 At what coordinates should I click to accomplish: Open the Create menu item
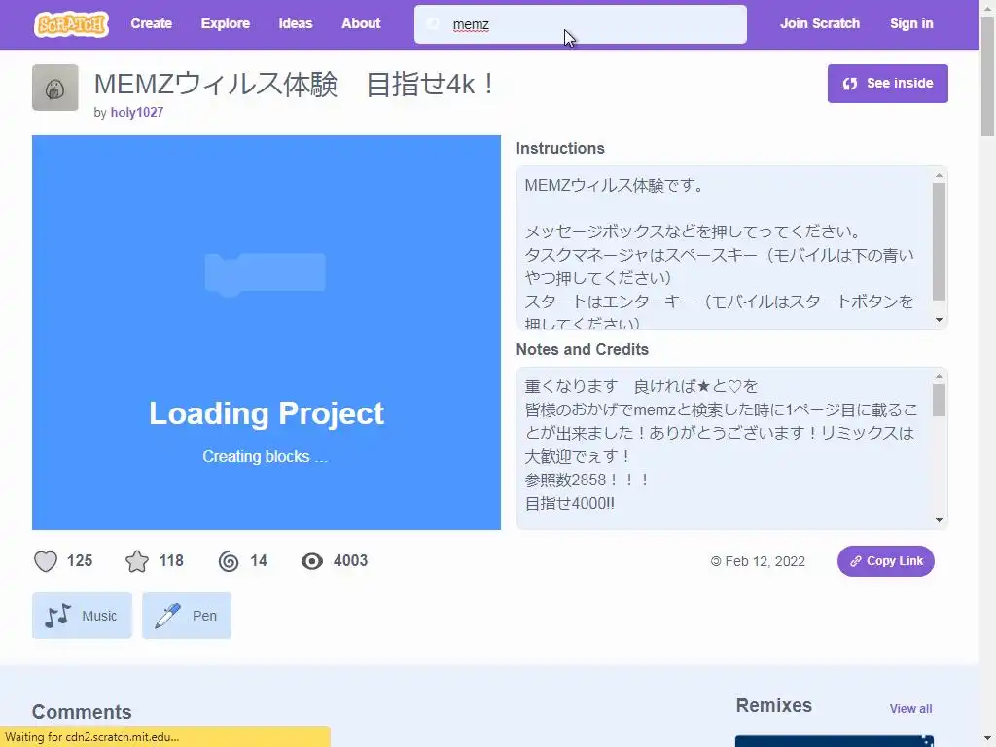(x=151, y=23)
